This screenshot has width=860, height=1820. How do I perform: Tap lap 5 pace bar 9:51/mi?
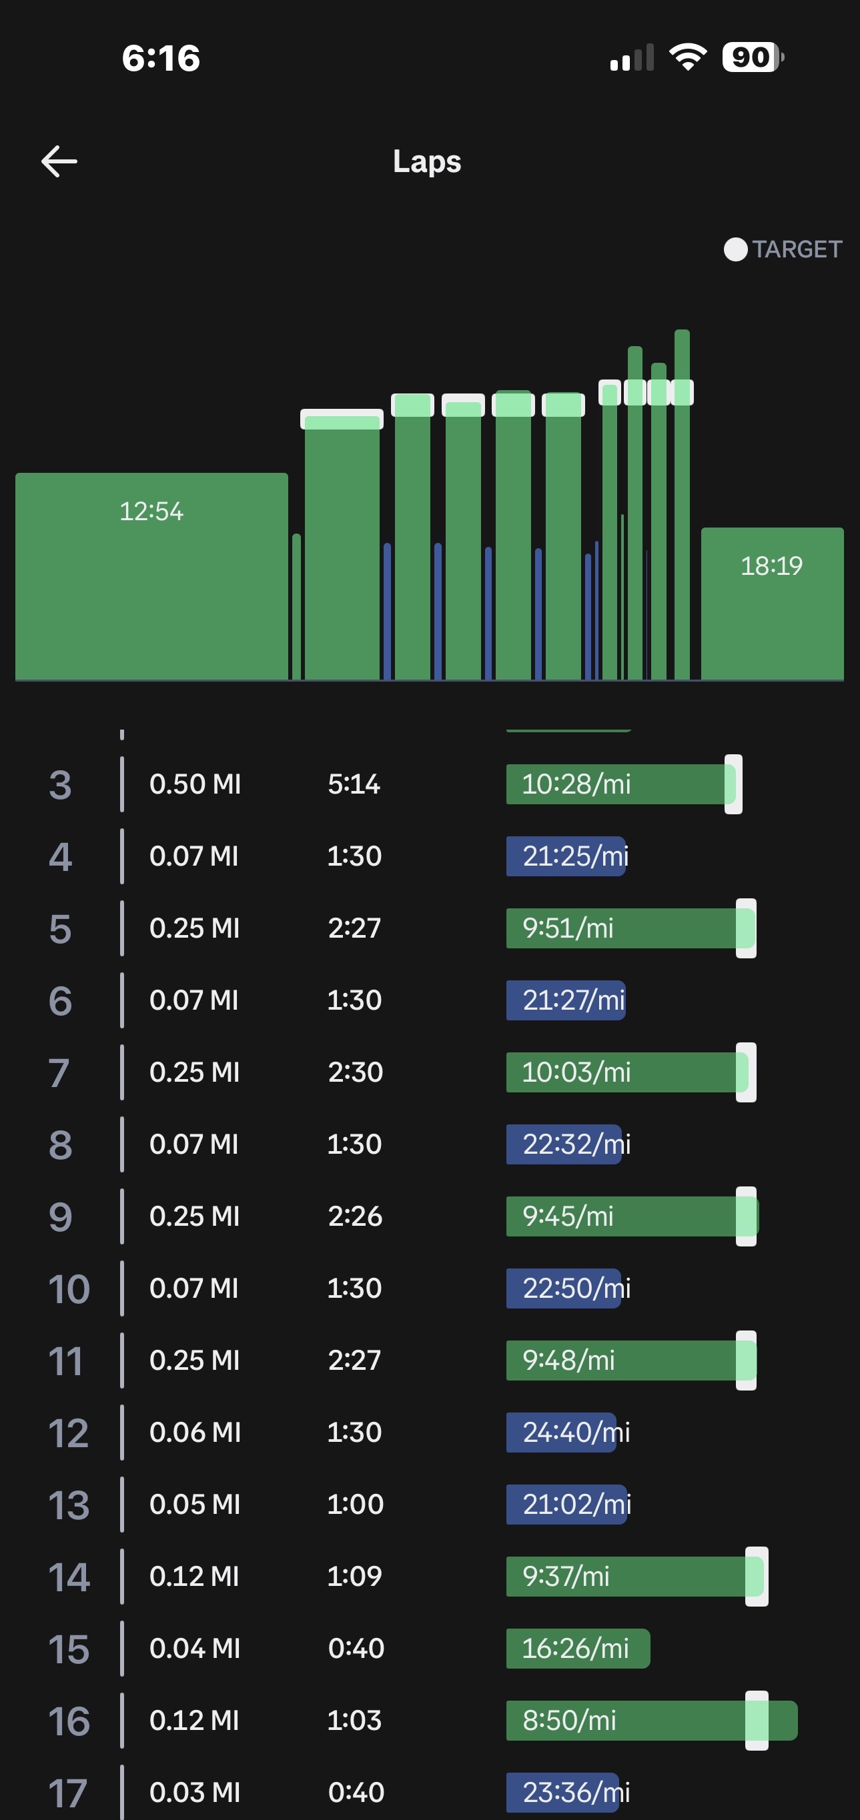(x=620, y=928)
